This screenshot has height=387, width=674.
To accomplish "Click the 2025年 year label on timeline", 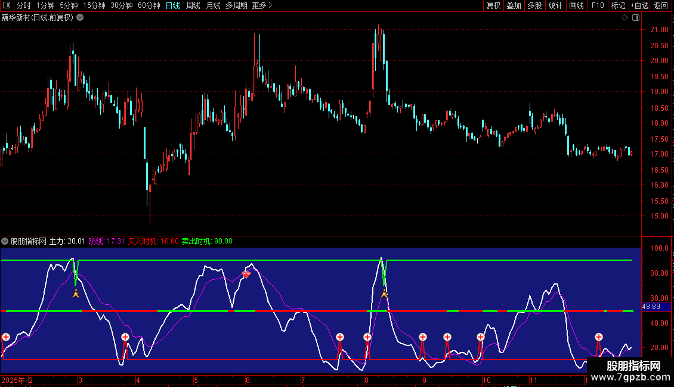I will [13, 380].
